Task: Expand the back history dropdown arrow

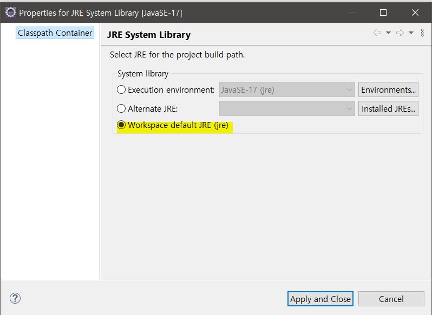Action: click(x=388, y=33)
